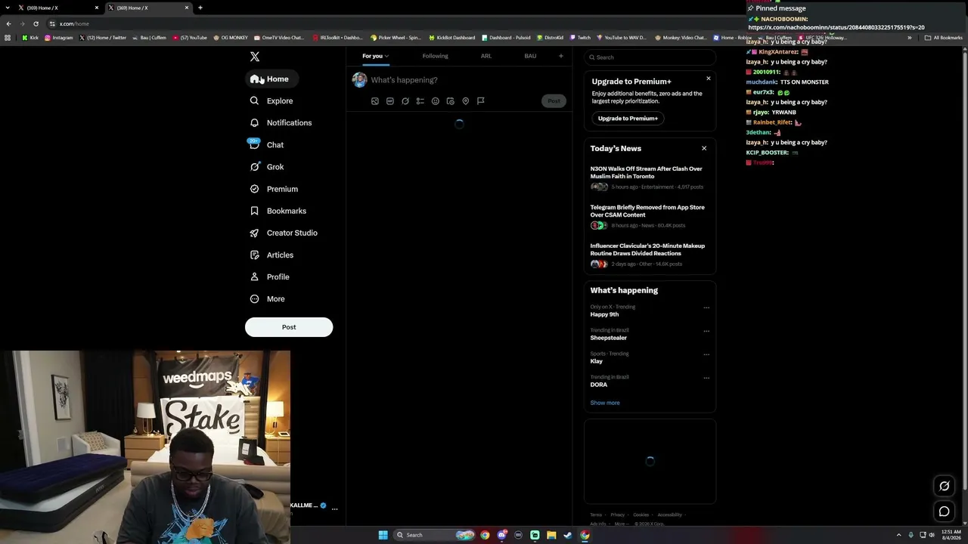Switch to the first Chrome tab
This screenshot has width=968, height=544.
point(59,8)
